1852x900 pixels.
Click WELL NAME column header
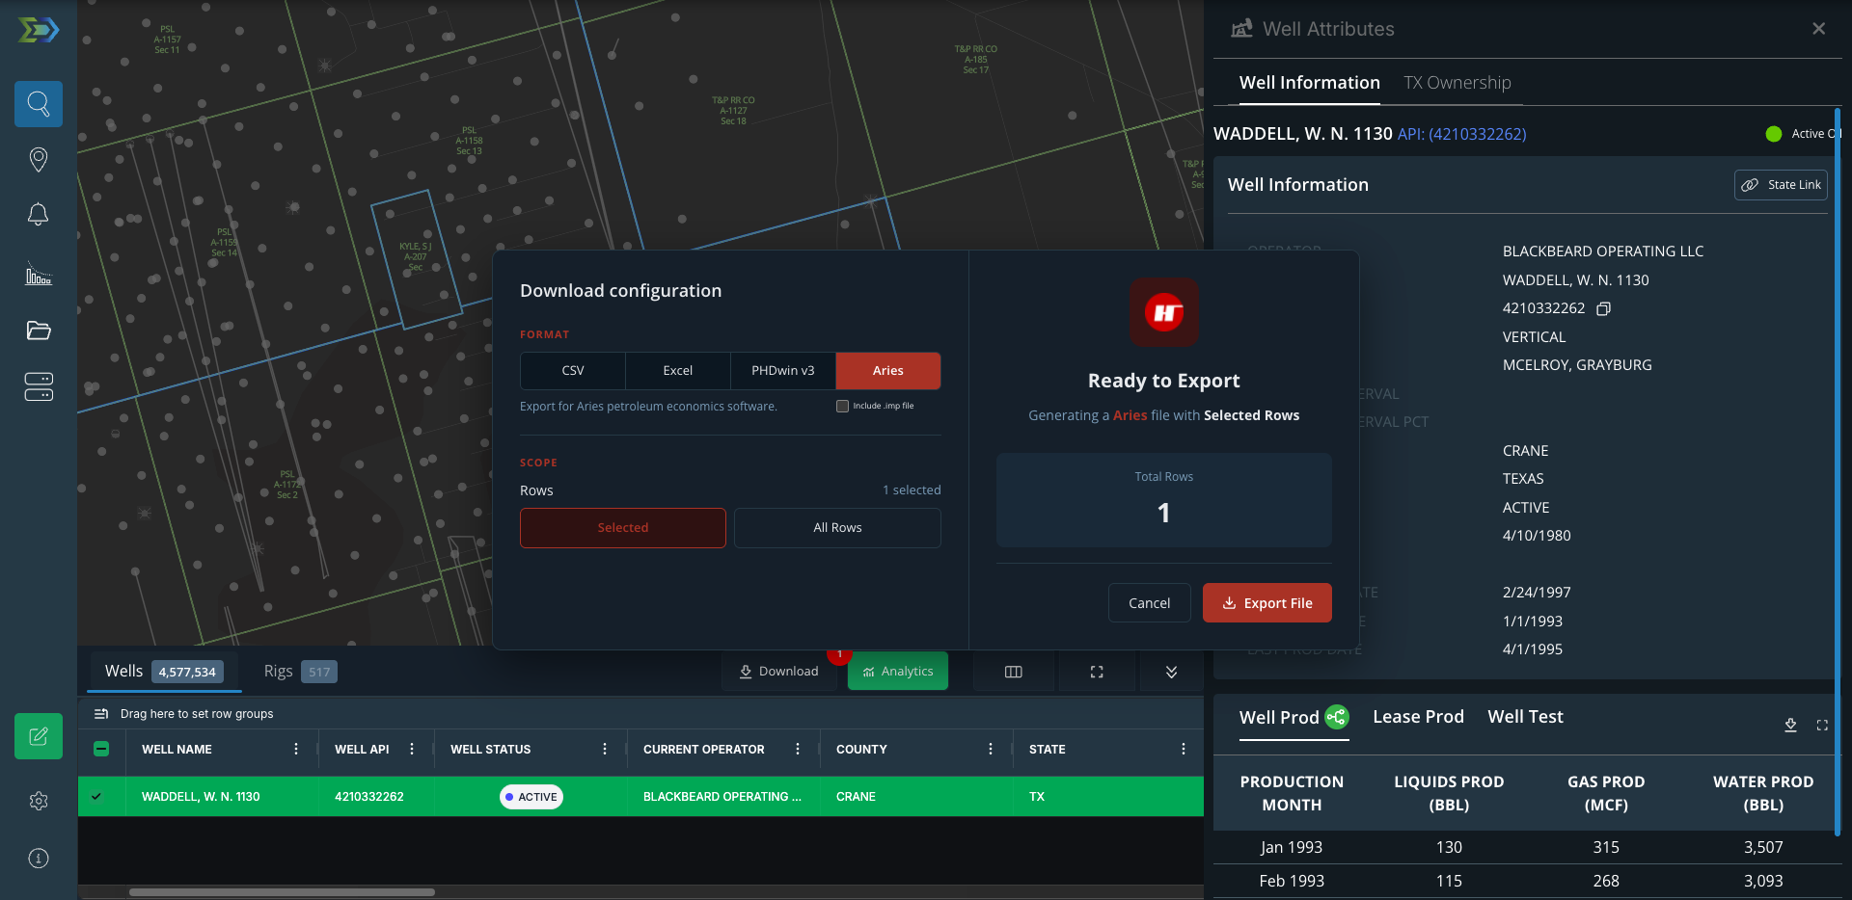[177, 750]
